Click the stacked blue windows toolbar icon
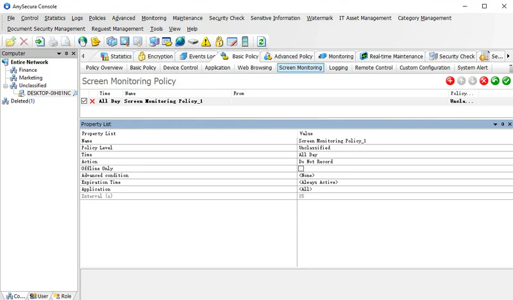 [x=112, y=42]
